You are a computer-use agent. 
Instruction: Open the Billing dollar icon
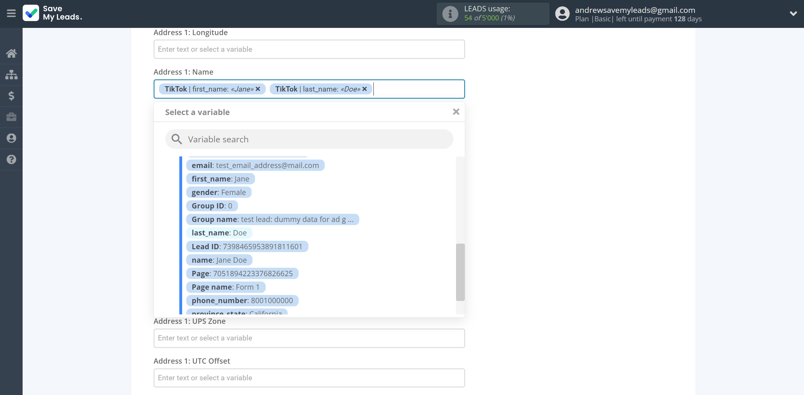11,96
